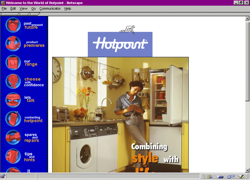Viewport: 250px width, 180px height.
Task: Expand the third collapsed toolbar handle
Action: pos(34,14)
